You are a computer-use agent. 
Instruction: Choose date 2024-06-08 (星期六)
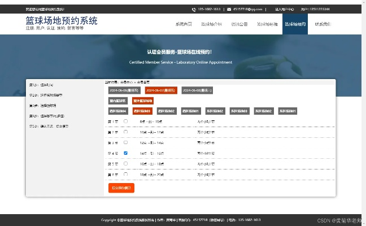tap(197, 90)
